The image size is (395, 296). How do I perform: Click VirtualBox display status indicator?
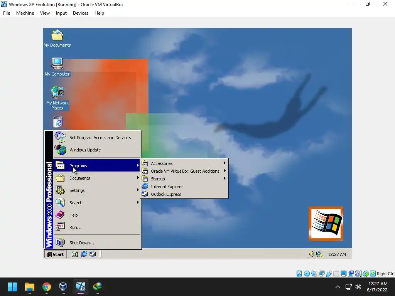(x=343, y=274)
